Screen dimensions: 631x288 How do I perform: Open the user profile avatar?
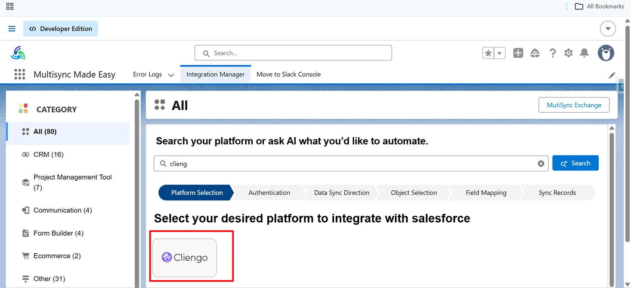(x=606, y=53)
